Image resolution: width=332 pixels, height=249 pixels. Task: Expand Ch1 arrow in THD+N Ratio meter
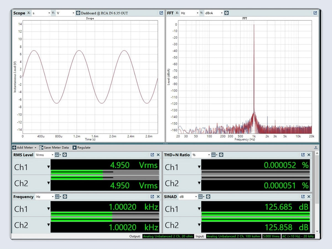coord(199,167)
